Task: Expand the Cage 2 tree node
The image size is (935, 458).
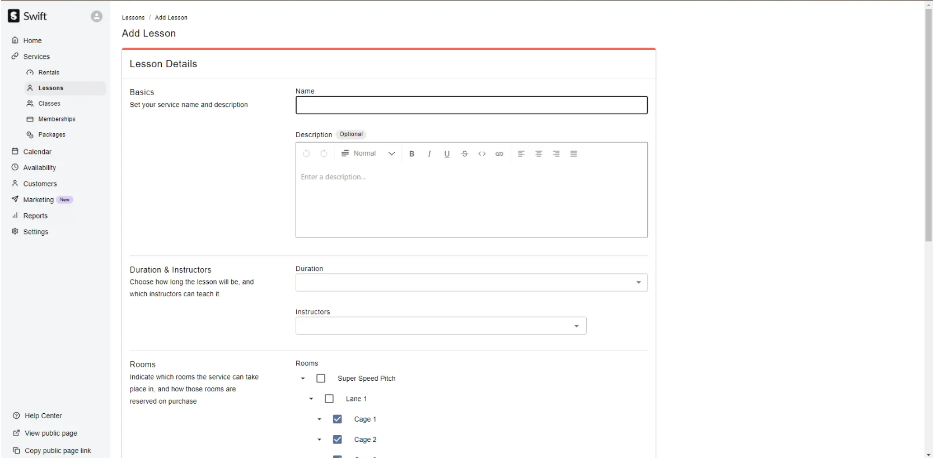Action: [320, 440]
